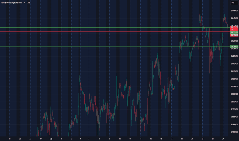Click the 23.120,00 price scale label

pos(234,71)
